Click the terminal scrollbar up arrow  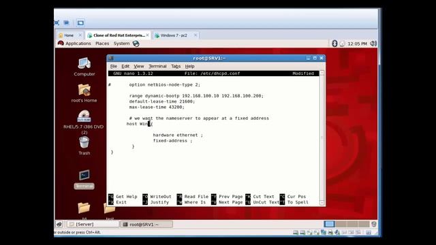tap(322, 73)
